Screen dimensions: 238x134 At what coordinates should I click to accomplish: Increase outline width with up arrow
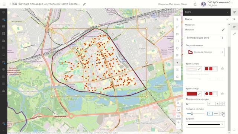pyautogui.click(x=222, y=112)
